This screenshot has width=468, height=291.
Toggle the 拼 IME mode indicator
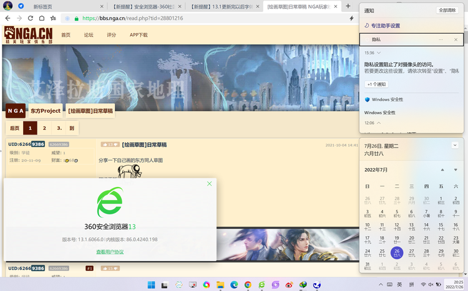[411, 284]
